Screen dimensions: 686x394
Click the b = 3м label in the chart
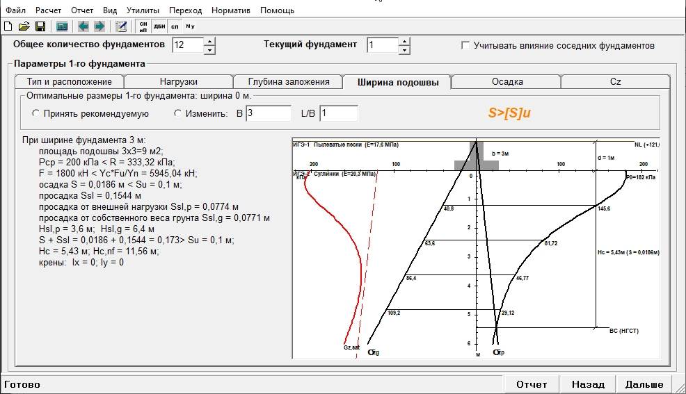(500, 154)
